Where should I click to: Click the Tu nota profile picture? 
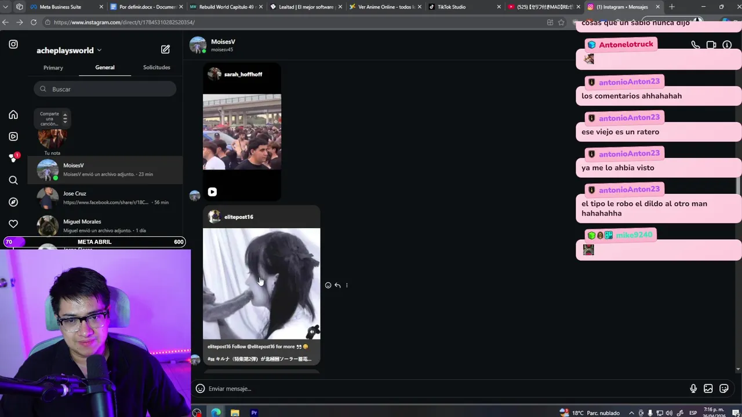pos(52,138)
